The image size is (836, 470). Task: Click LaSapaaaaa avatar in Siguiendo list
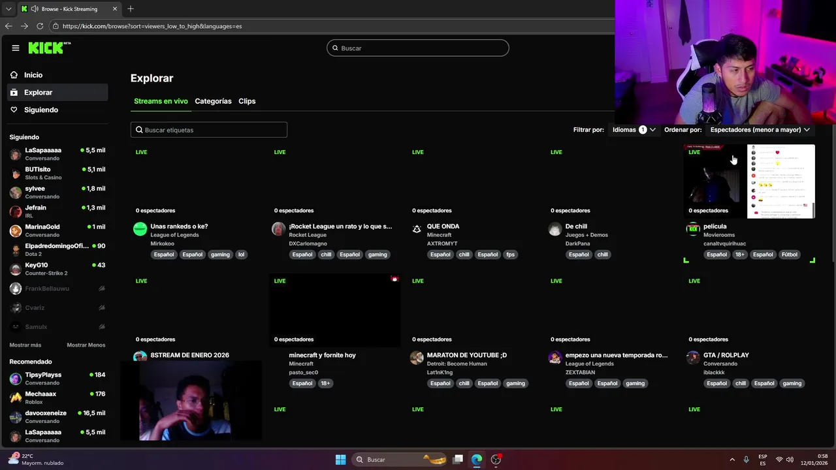[x=16, y=155]
